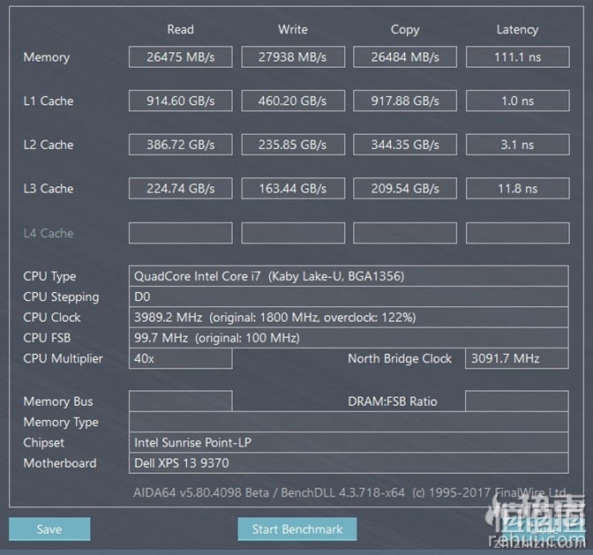Viewport: 593px width, 555px height.
Task: Click the Copy column header
Action: 405,29
